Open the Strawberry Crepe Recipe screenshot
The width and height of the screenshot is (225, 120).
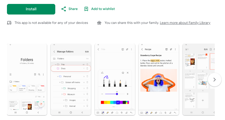159,79
